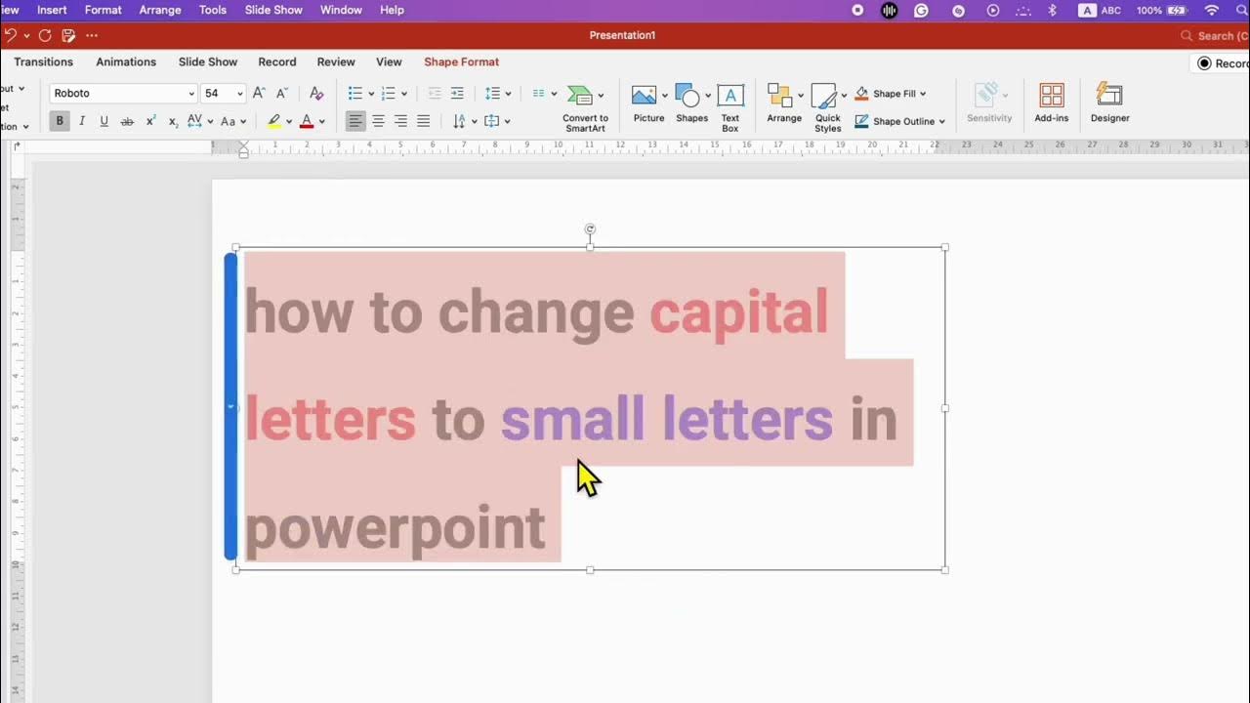Open the text columns menu
Screen dimensions: 1250x703
coord(544,93)
